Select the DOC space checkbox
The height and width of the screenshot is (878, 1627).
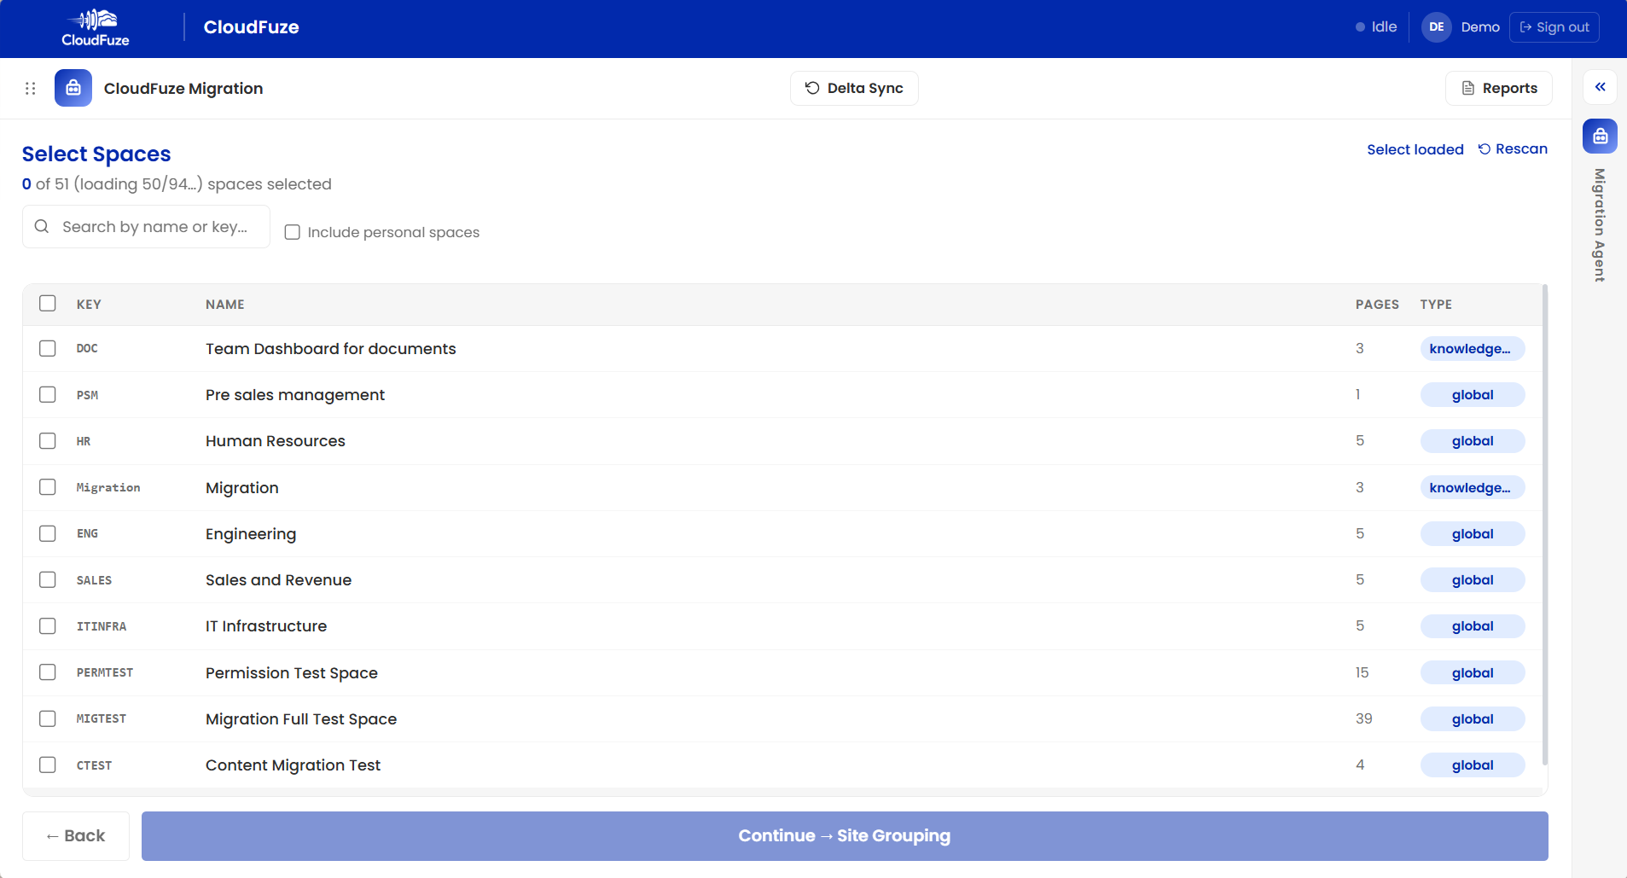point(48,348)
